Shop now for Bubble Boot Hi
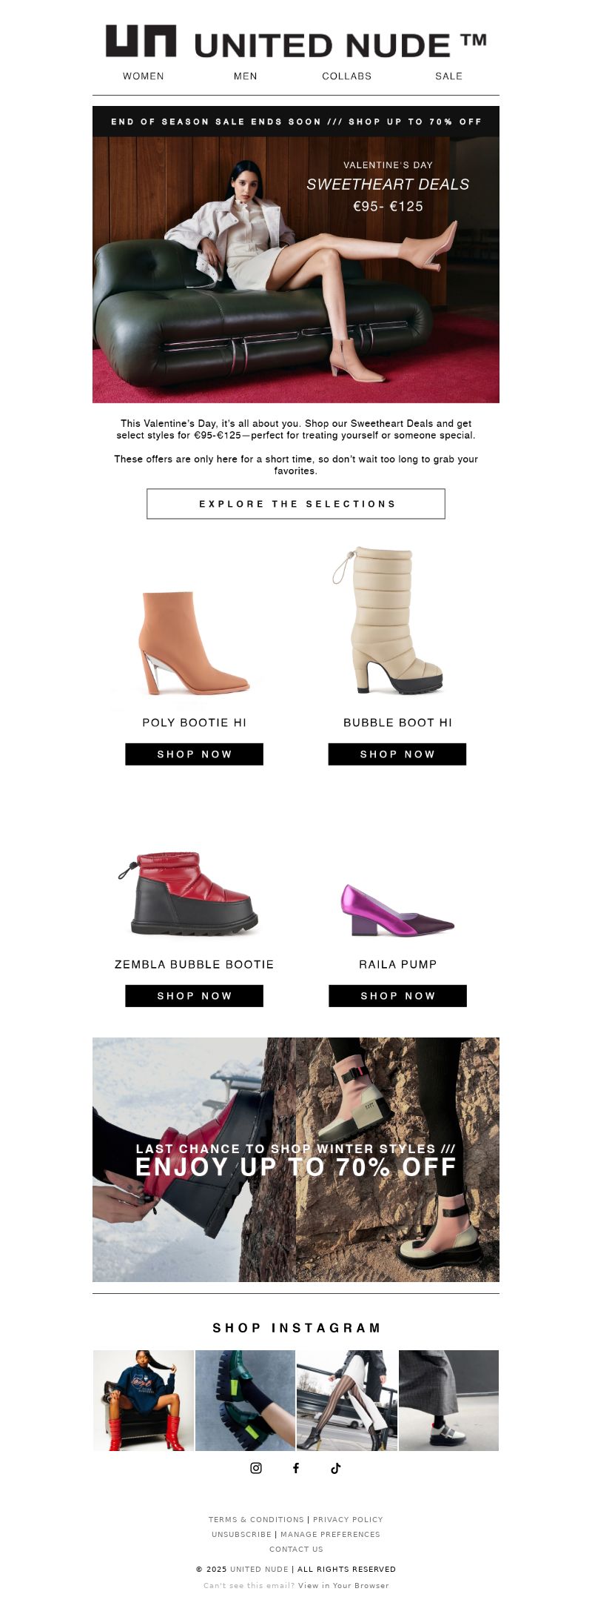The height and width of the screenshot is (1597, 592). click(x=397, y=754)
